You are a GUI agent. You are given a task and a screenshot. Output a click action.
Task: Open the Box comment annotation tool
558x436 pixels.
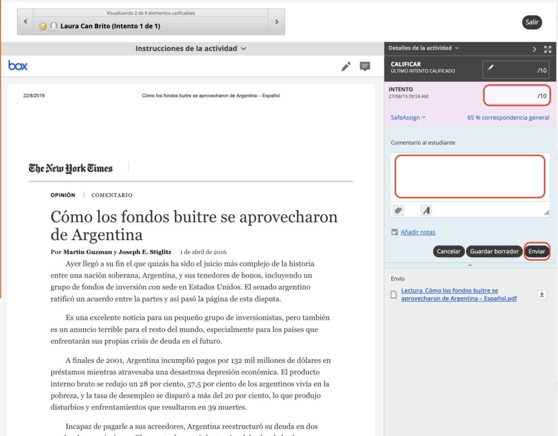(x=365, y=66)
